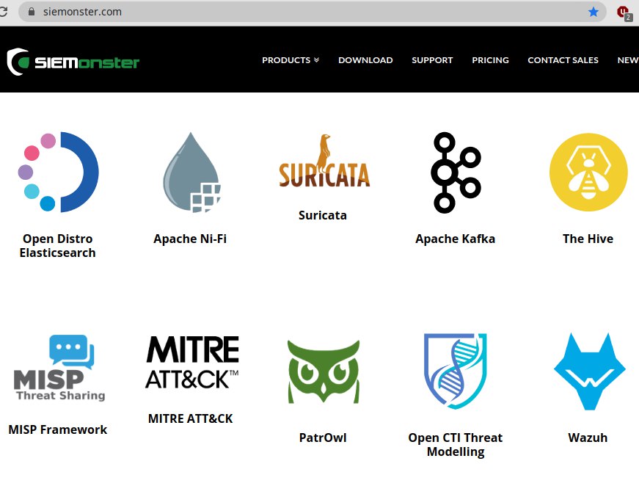Click the Open Distro Elasticsearch logo

point(58,172)
